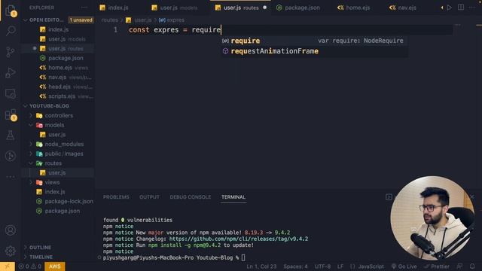Close unsaved user.js routes tab dot
Screen dimensions: 482x271
pos(264,8)
